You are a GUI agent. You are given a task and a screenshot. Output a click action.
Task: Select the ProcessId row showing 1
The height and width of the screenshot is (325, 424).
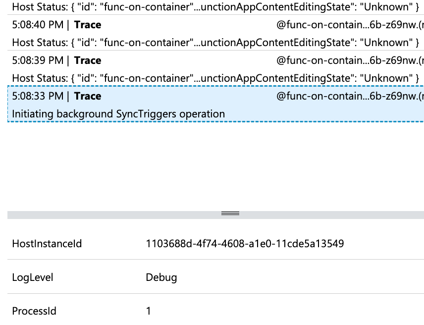click(149, 311)
